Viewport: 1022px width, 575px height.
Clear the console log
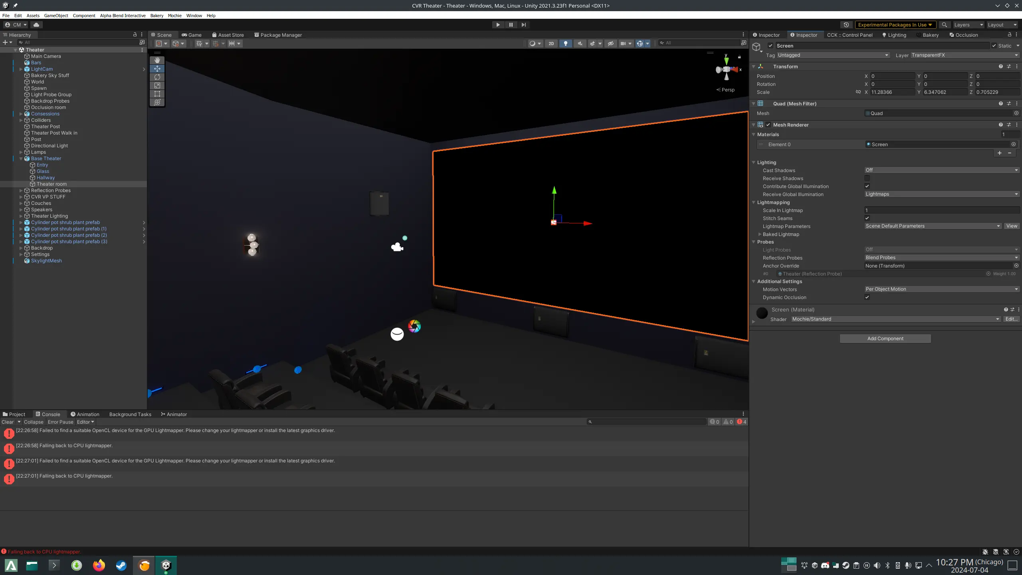click(8, 422)
